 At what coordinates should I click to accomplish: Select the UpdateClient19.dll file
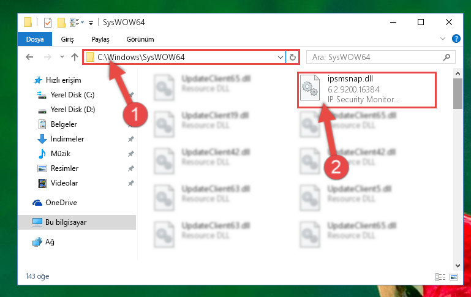point(202,124)
